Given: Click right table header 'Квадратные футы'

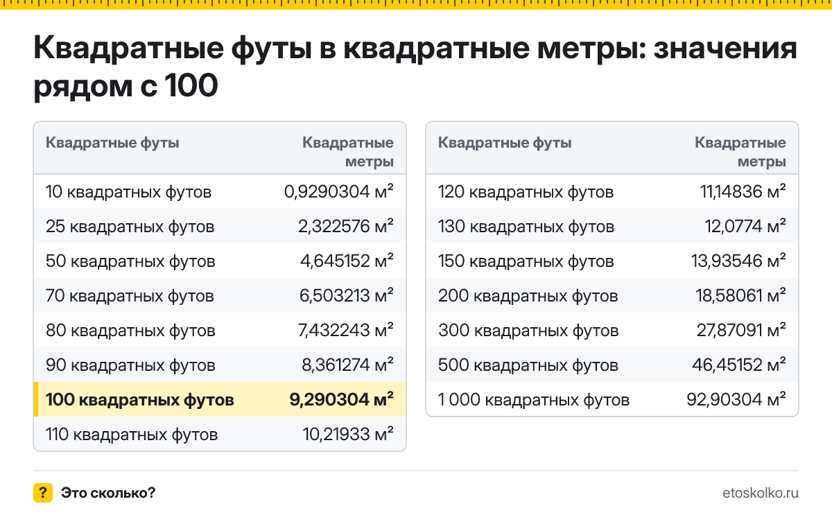Looking at the screenshot, I should point(505,143).
